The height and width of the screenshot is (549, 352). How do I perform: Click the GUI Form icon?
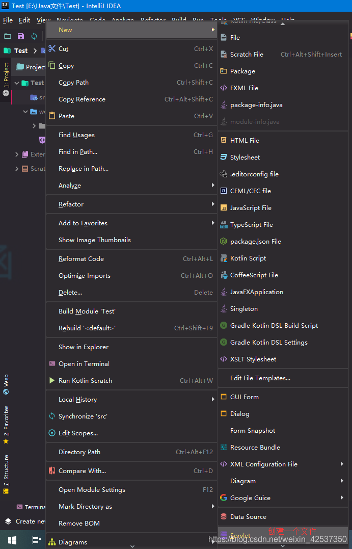tap(224, 397)
